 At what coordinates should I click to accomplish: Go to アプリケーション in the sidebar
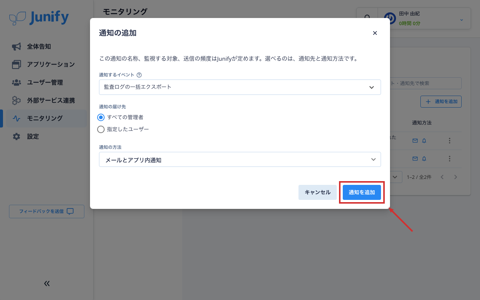pyautogui.click(x=46, y=64)
